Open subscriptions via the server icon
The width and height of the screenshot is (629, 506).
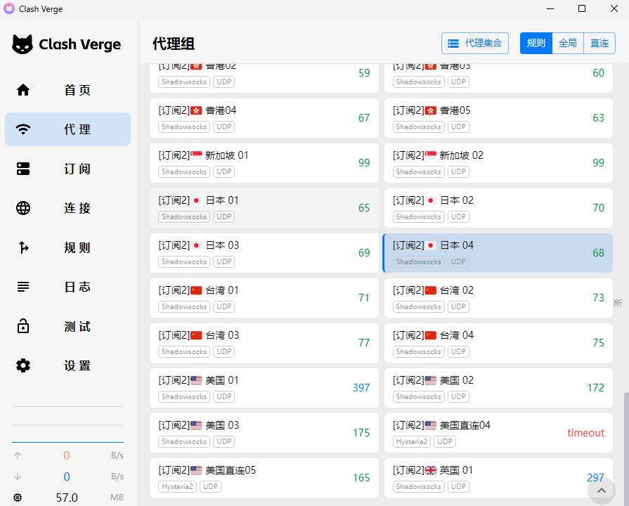pyautogui.click(x=23, y=169)
